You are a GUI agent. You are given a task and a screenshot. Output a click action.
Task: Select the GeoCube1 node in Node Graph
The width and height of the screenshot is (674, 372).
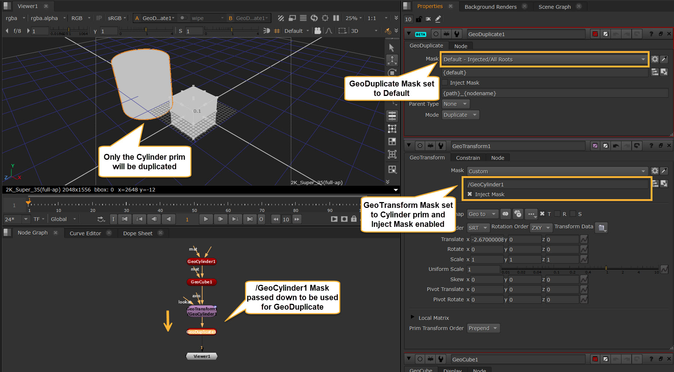(201, 282)
